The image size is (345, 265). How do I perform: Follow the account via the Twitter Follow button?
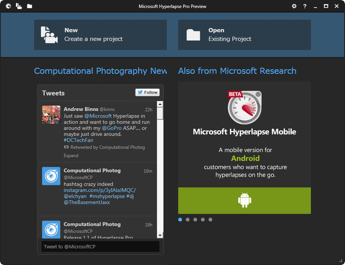[x=147, y=92]
